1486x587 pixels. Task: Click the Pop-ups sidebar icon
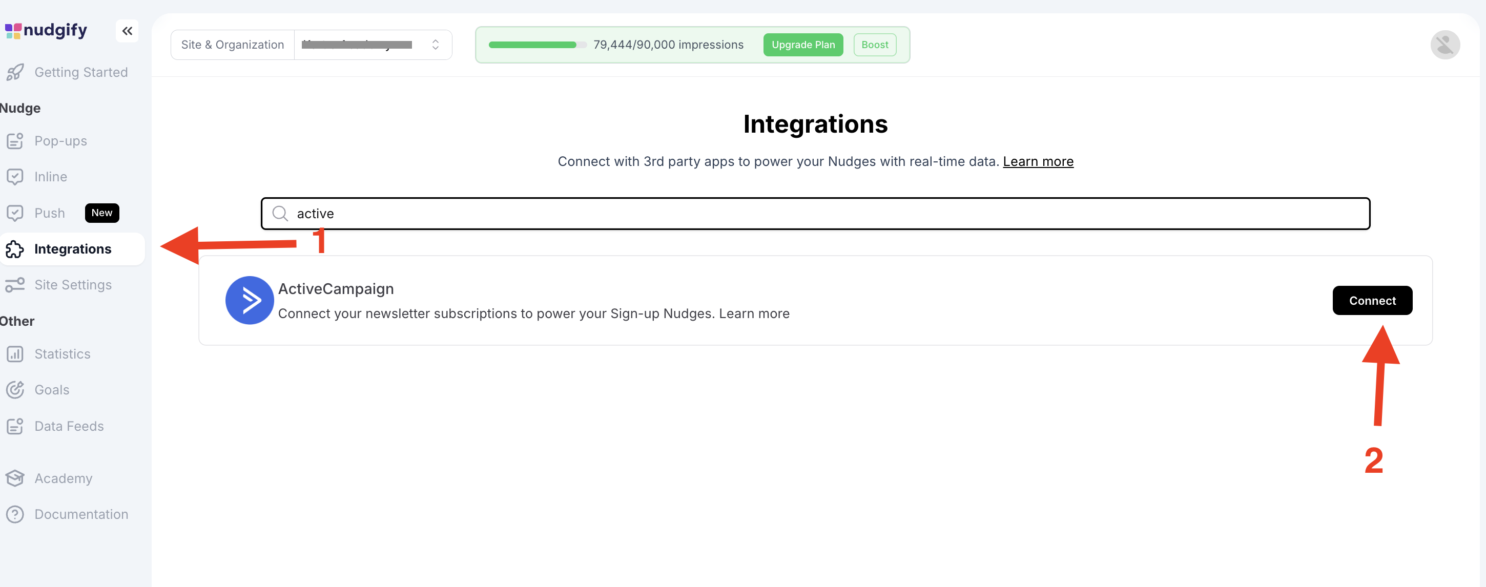(x=15, y=141)
